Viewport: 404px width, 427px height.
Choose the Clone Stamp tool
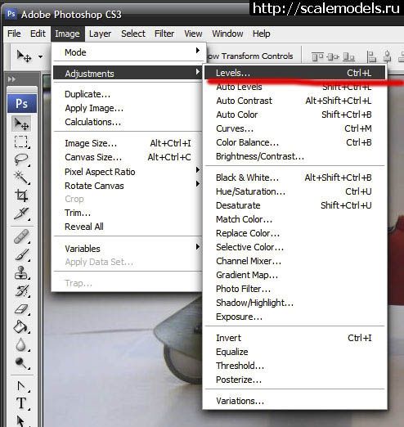point(21,272)
